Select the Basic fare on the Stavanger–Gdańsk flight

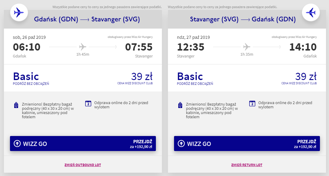[190, 77]
